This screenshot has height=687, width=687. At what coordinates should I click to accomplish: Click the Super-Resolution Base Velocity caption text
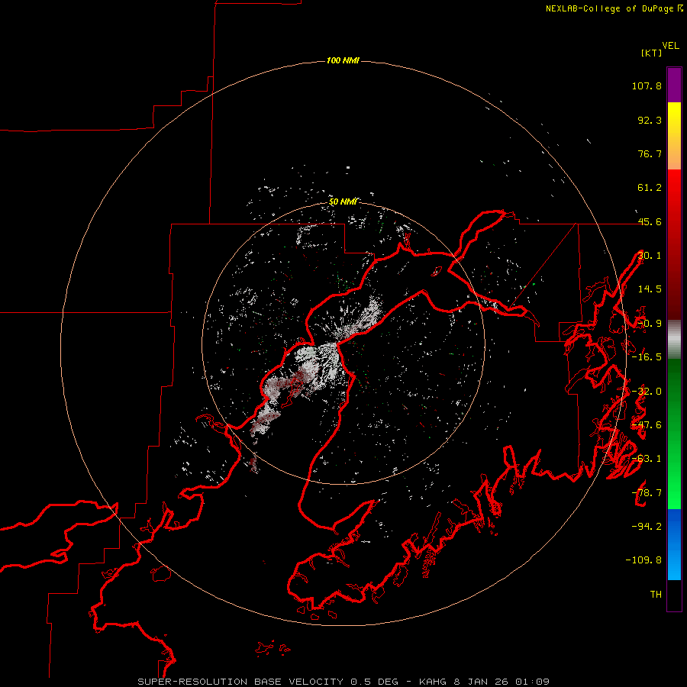(x=343, y=682)
